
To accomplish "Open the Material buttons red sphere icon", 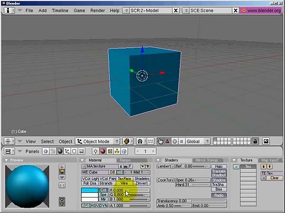I will pos(103,151).
